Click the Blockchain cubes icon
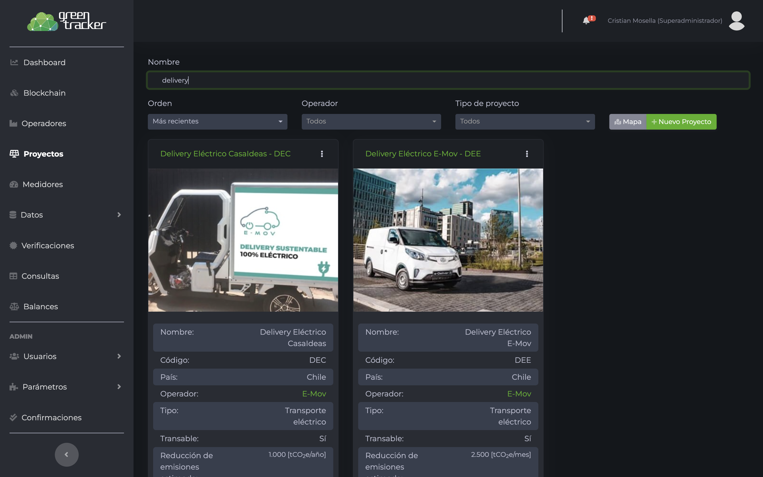This screenshot has width=763, height=477. click(14, 93)
